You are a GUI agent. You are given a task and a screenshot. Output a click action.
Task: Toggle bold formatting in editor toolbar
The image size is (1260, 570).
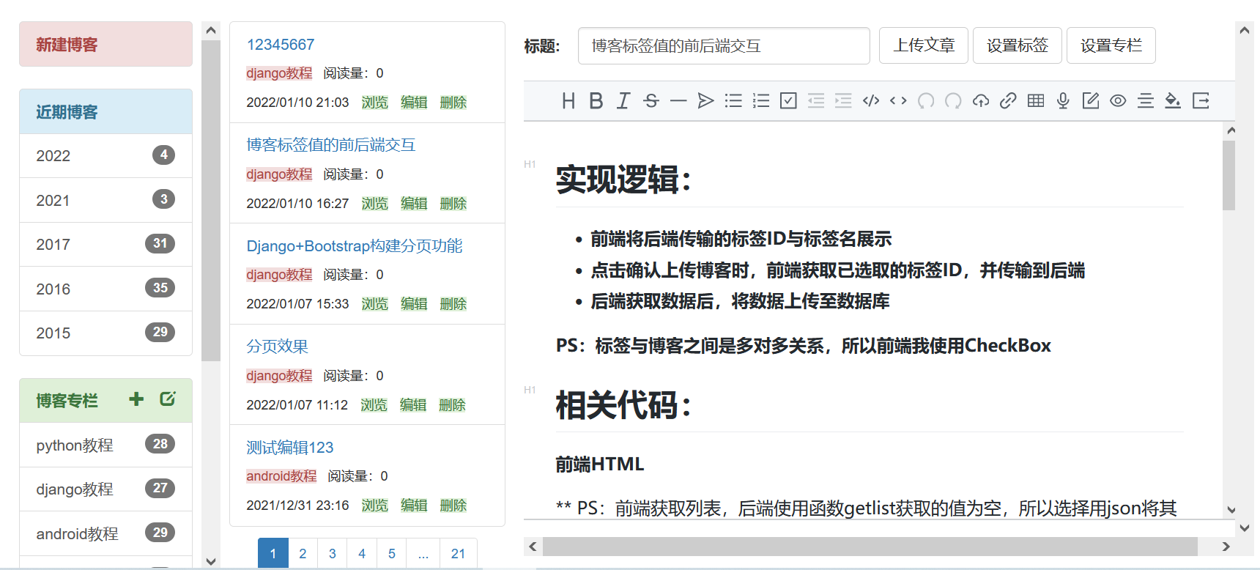(596, 101)
